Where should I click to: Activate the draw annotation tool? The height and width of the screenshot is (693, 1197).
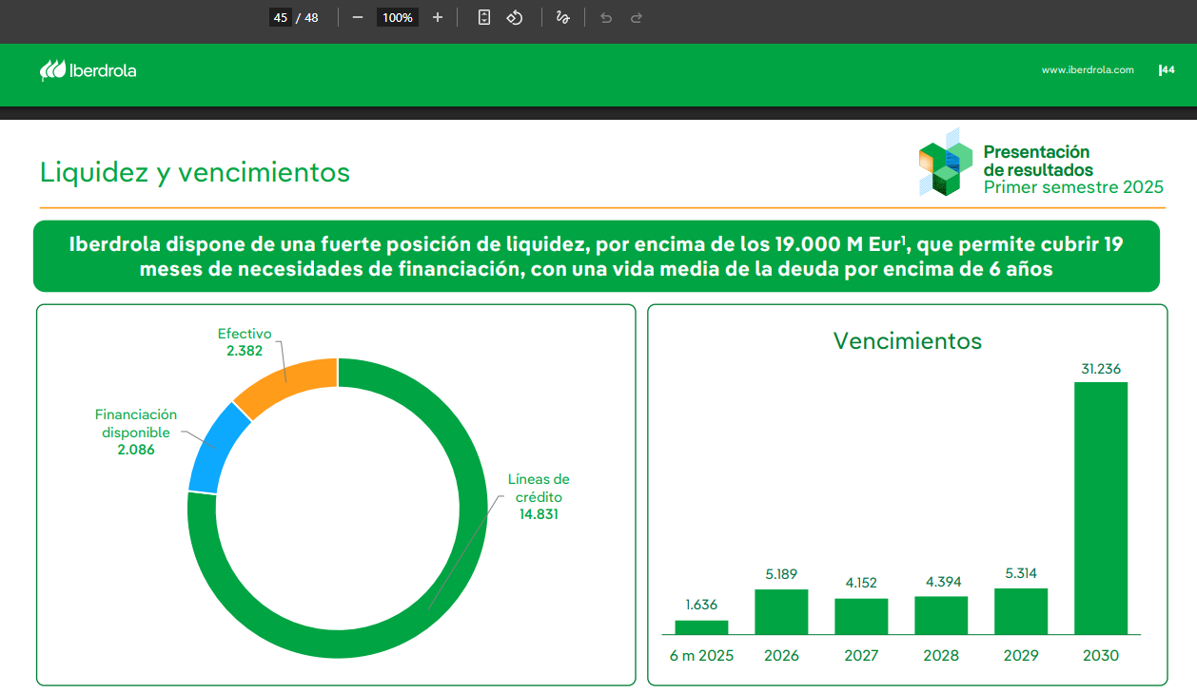562,17
